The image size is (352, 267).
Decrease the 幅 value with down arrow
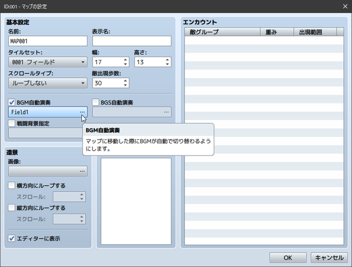[125, 65]
